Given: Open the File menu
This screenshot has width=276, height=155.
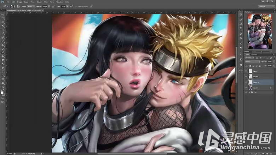Looking at the screenshot, I should [x=8, y=2].
